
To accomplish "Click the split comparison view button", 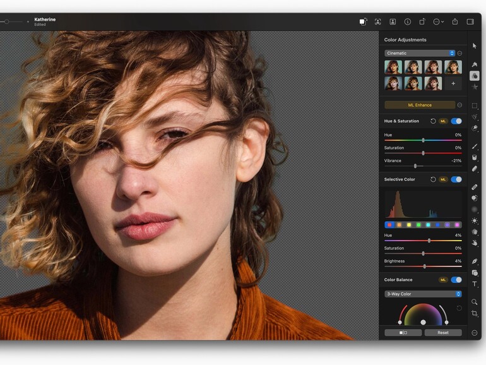I will pos(403,332).
